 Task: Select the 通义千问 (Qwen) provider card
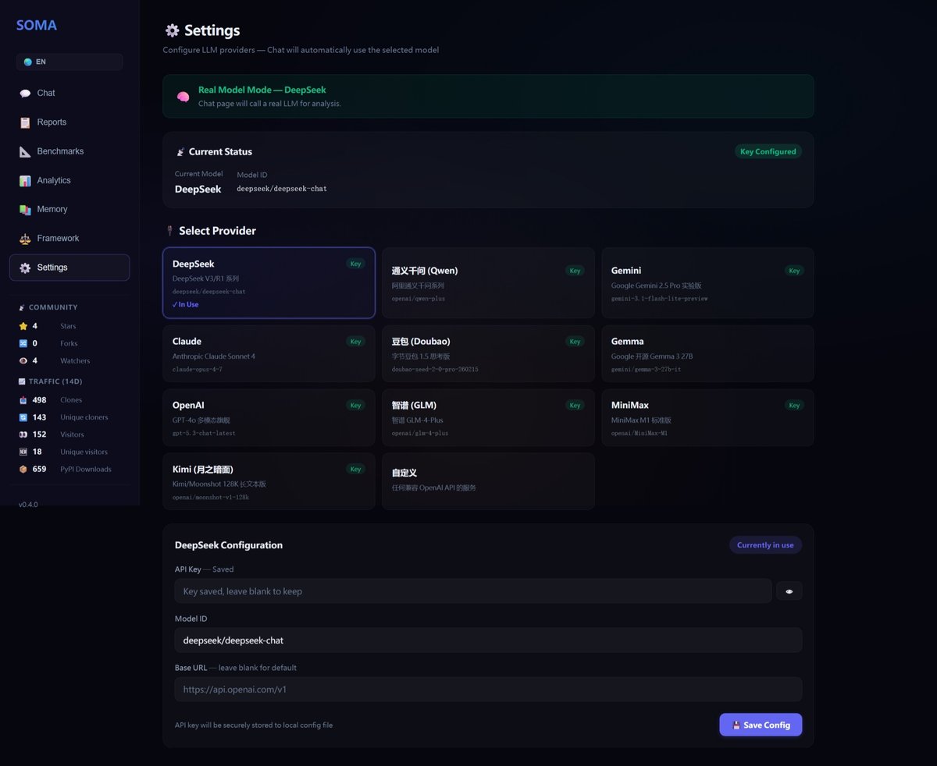(x=488, y=283)
